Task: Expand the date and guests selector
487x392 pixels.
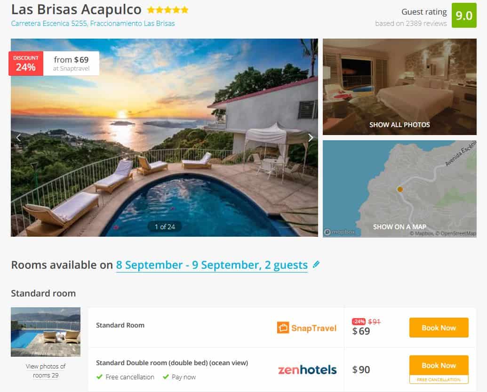Action: [x=212, y=264]
